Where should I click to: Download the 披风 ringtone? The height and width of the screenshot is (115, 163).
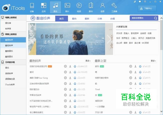135,66
